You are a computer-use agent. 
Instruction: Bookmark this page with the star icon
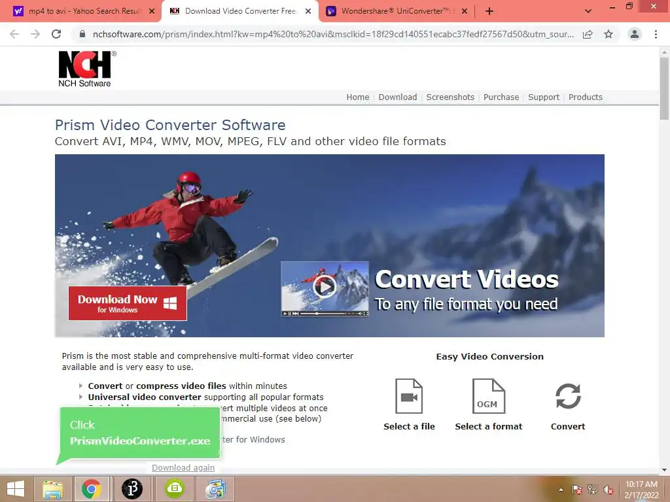[x=608, y=34]
